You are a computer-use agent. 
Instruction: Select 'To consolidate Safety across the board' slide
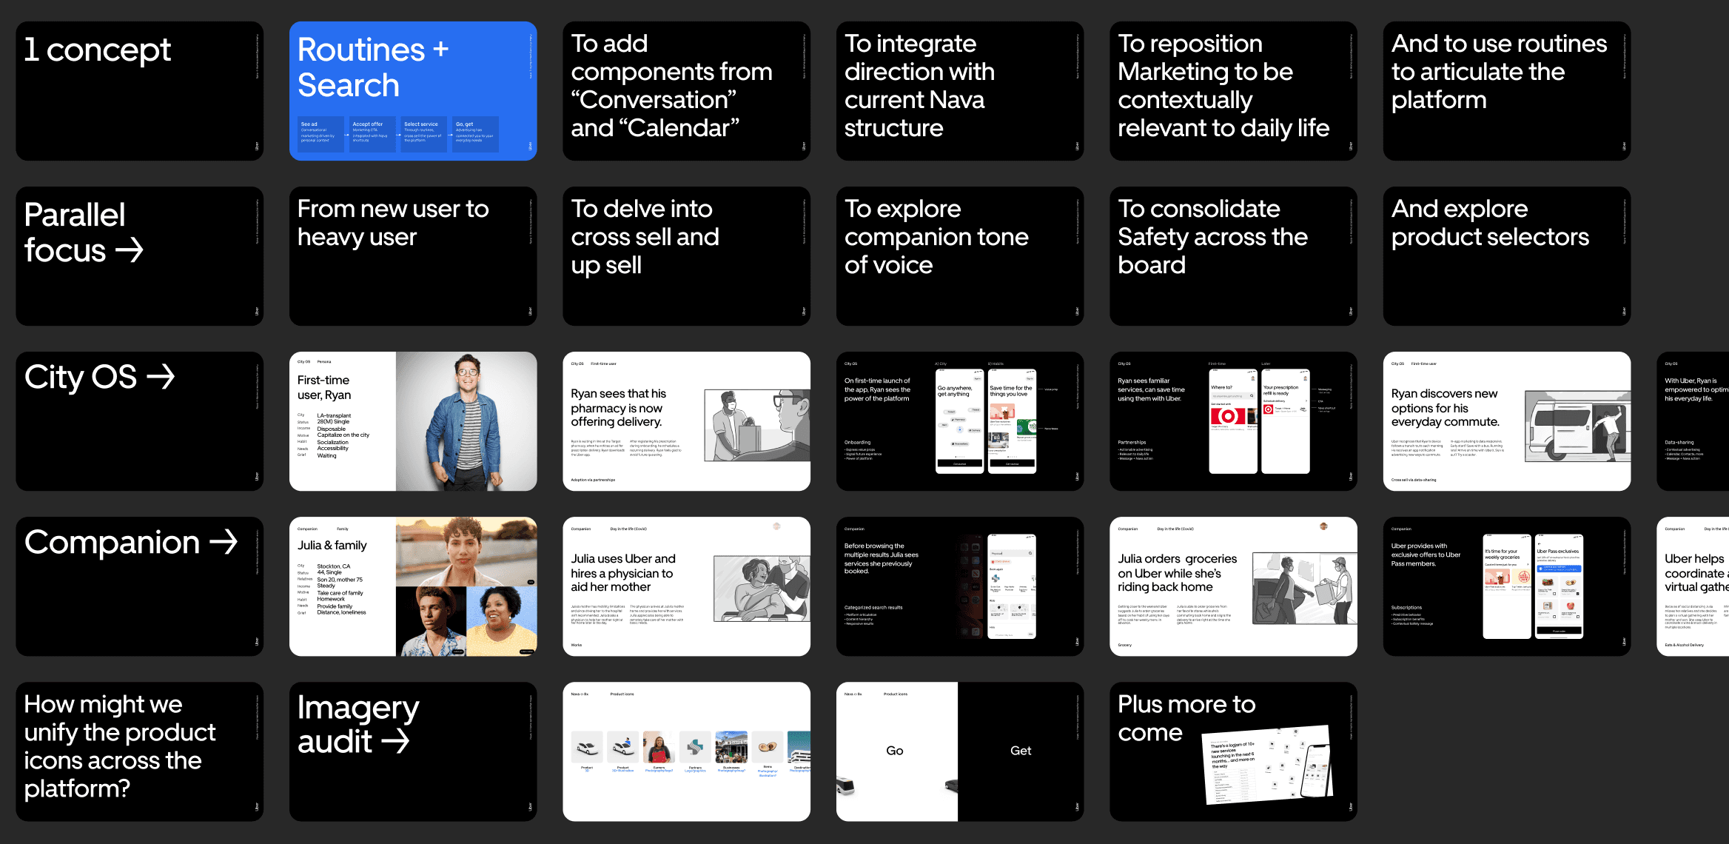[x=1233, y=256]
